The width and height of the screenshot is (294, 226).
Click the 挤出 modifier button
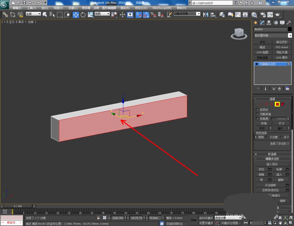point(263,42)
